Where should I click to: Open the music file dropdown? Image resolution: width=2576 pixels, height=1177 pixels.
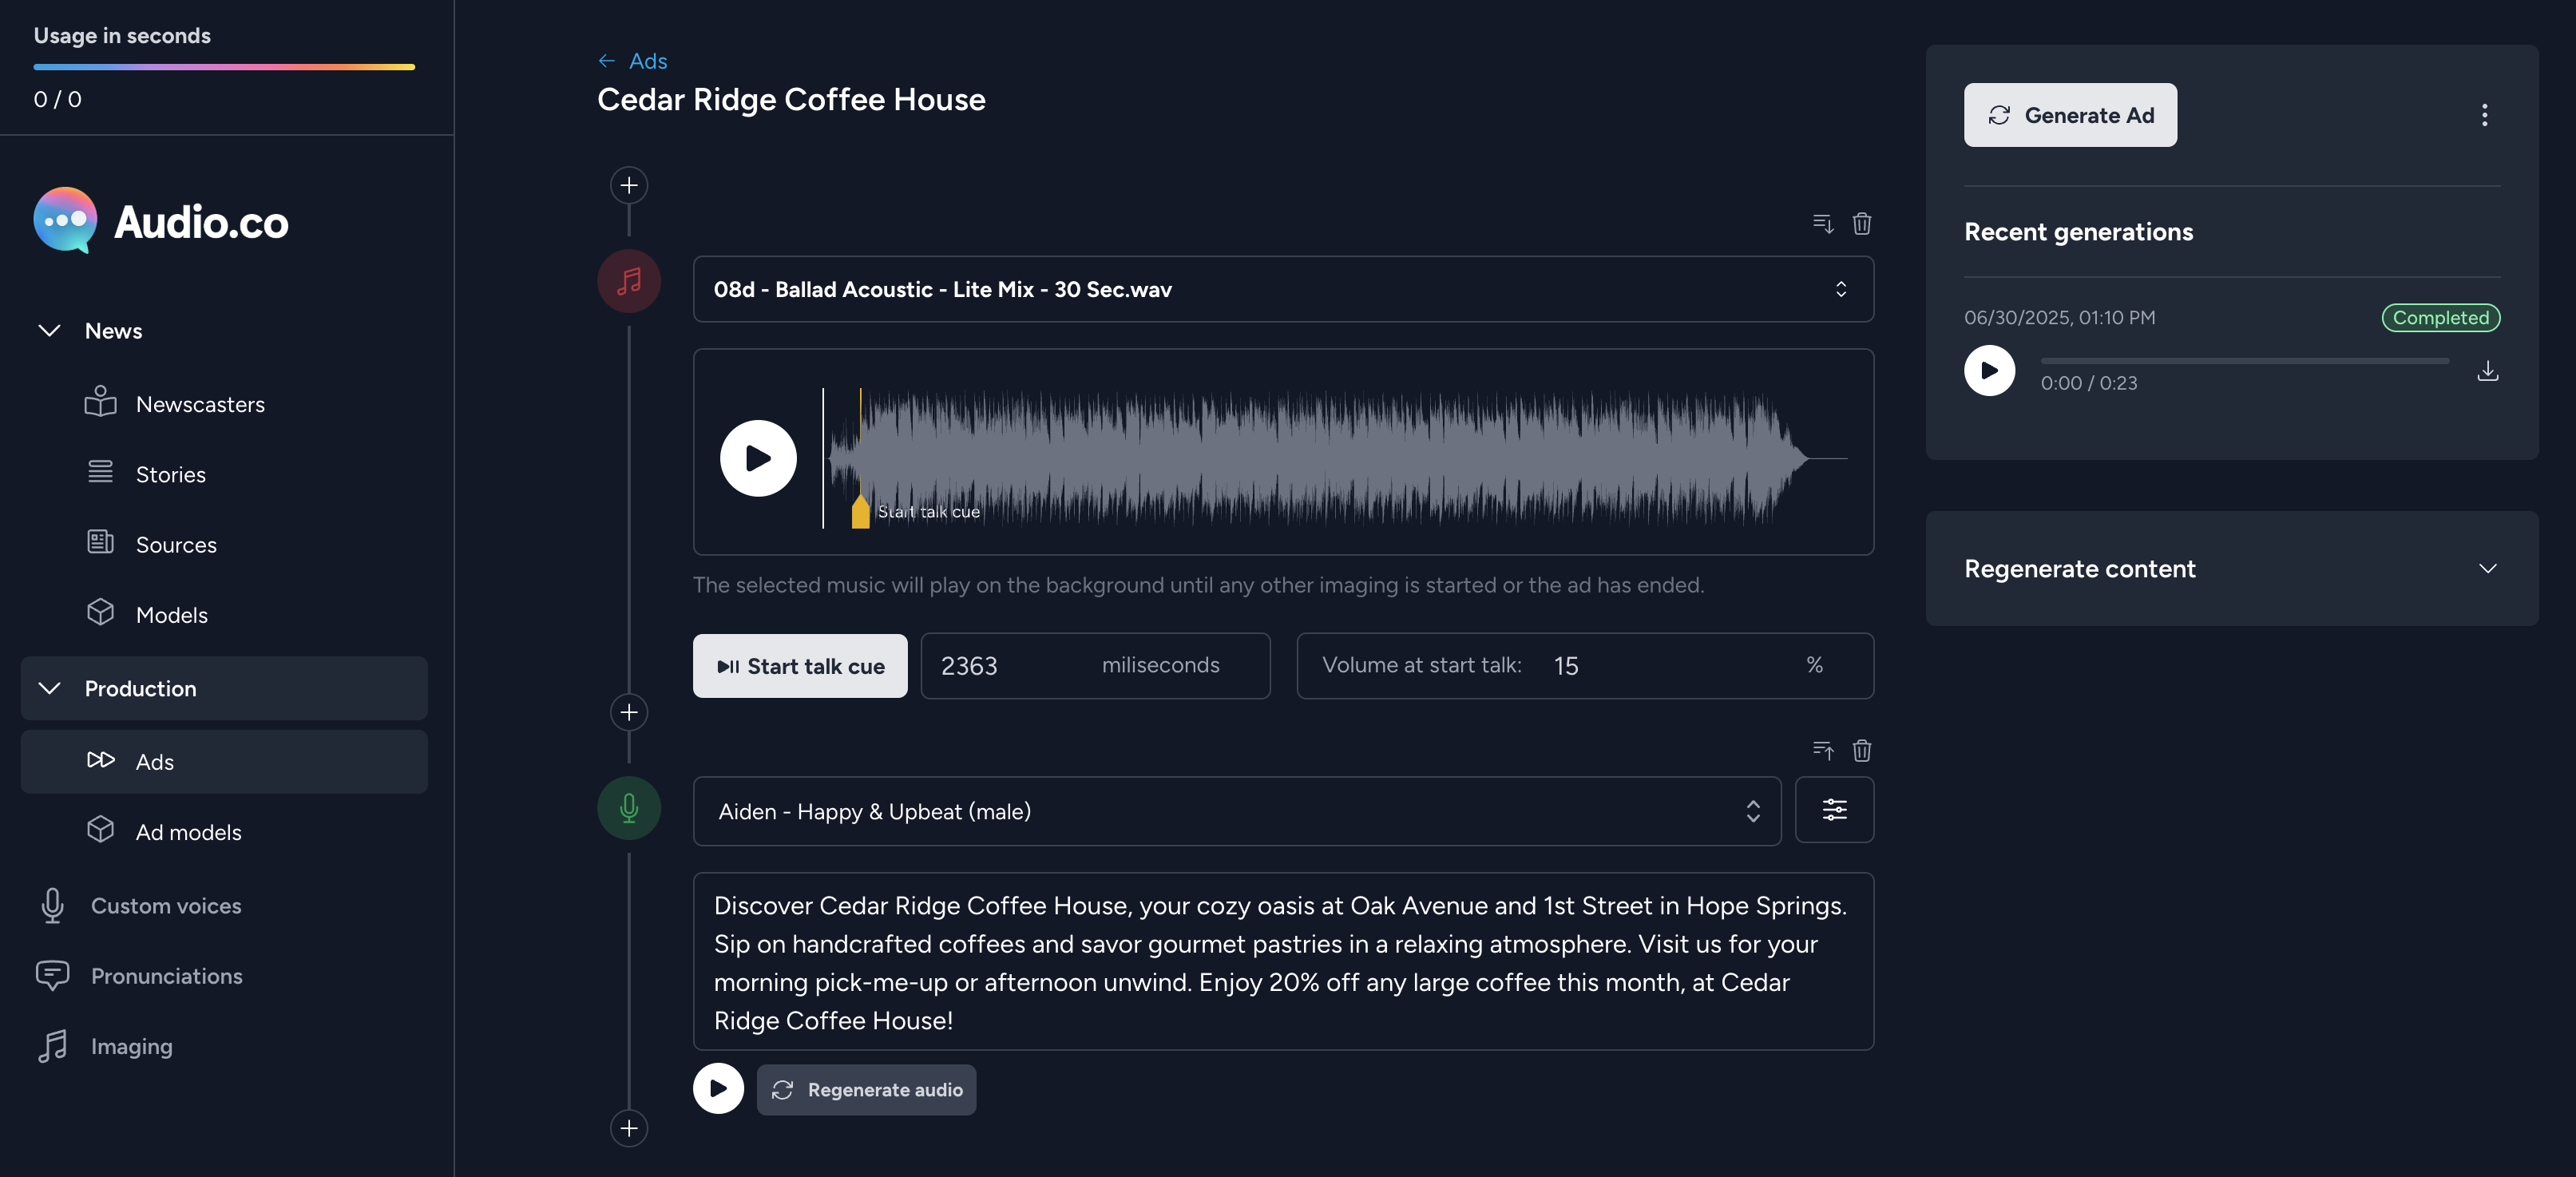(x=1283, y=289)
